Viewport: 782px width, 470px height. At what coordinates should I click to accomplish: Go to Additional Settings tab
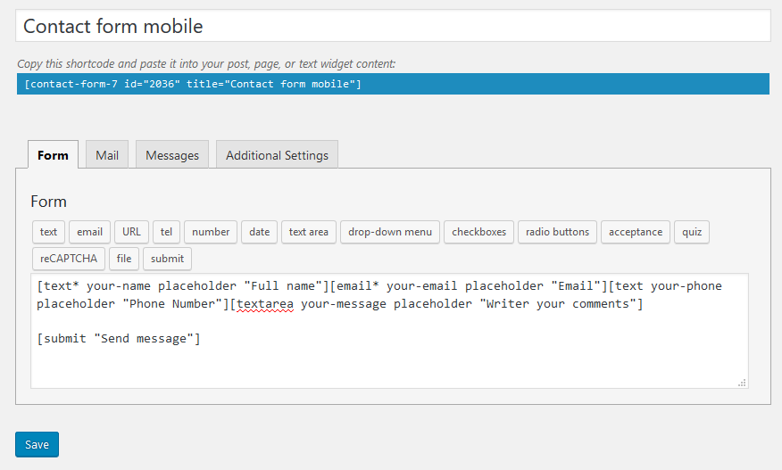[x=277, y=155]
